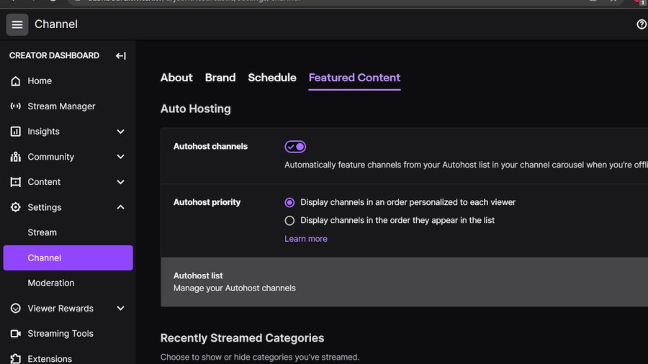The image size is (648, 364).
Task: Click the Manage your Autohost channels text
Action: [234, 288]
